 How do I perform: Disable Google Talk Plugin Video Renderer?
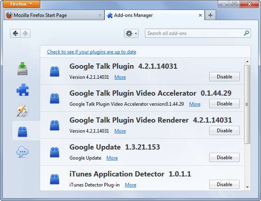click(224, 131)
